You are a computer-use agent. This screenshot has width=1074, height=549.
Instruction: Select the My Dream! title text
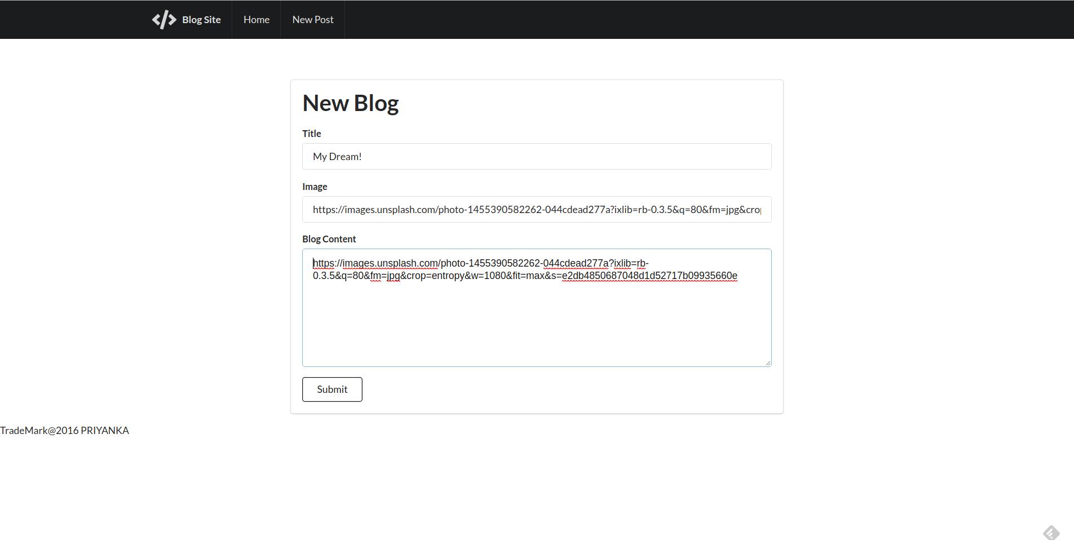coord(337,156)
